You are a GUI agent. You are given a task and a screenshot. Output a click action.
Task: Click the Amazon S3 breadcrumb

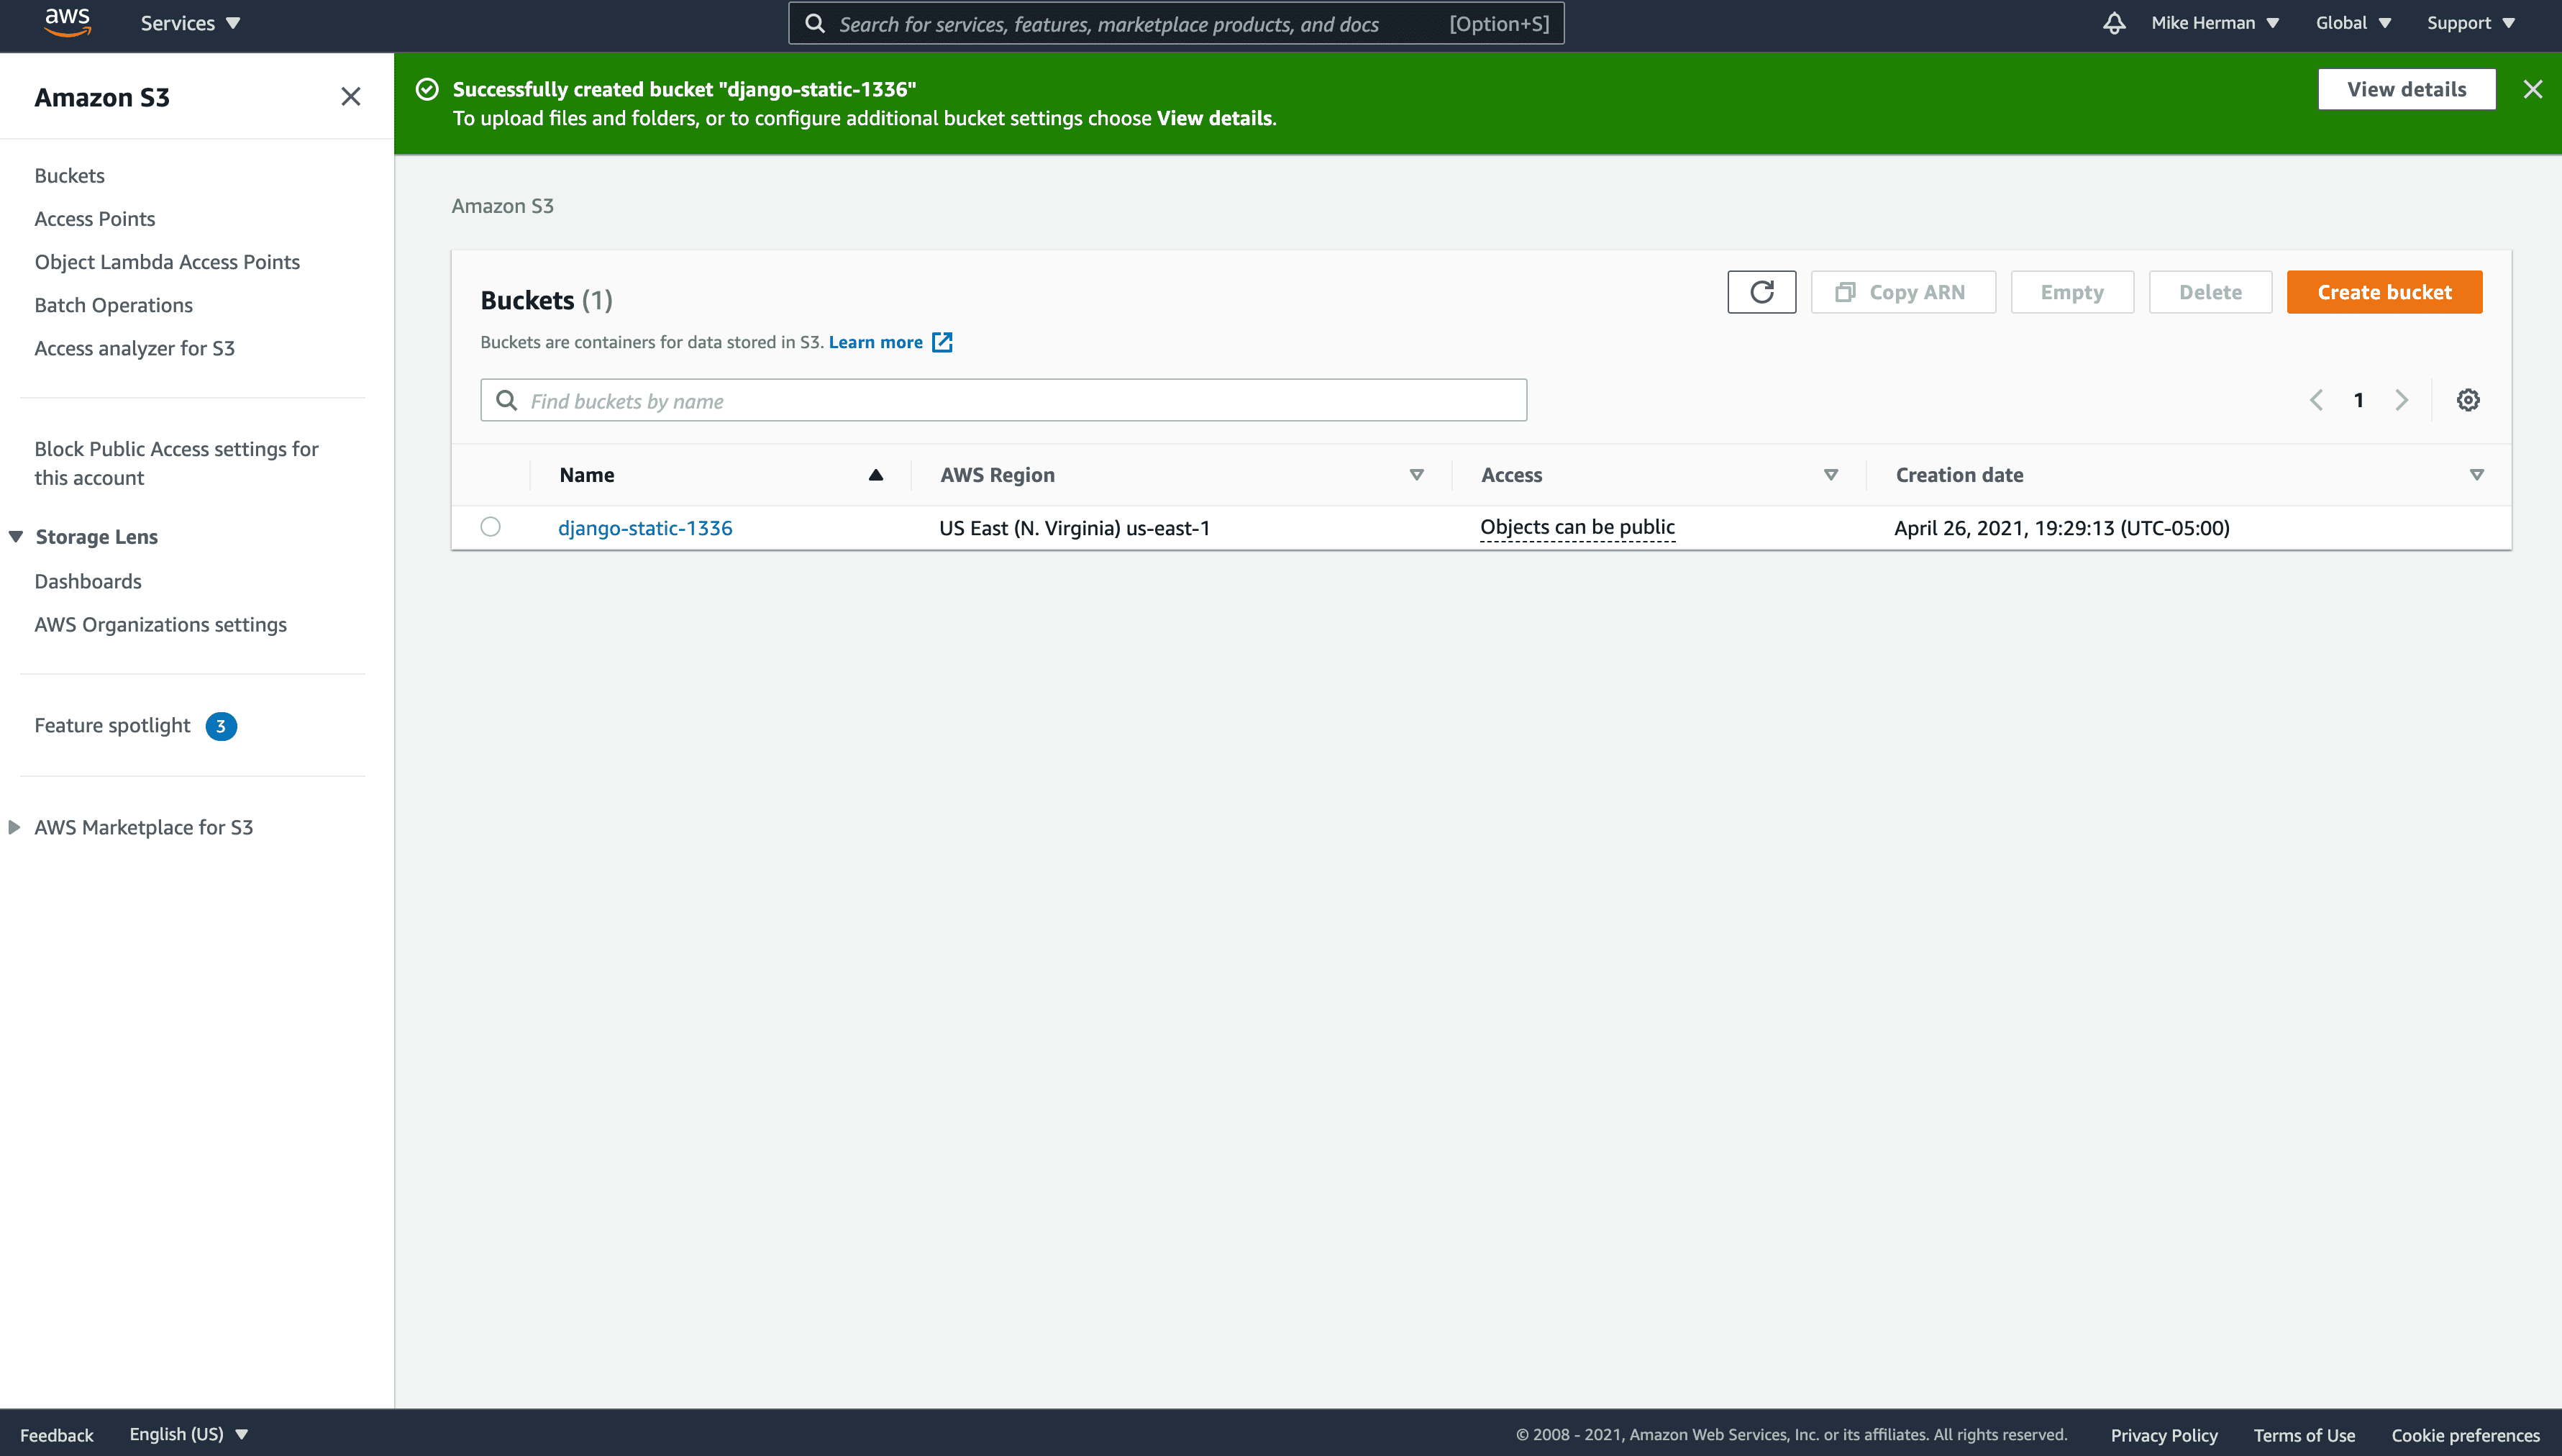click(x=503, y=206)
